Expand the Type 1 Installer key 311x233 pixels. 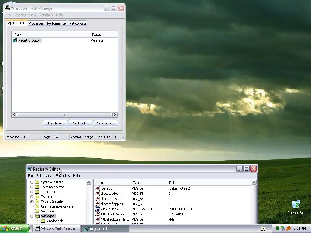pyautogui.click(x=32, y=201)
